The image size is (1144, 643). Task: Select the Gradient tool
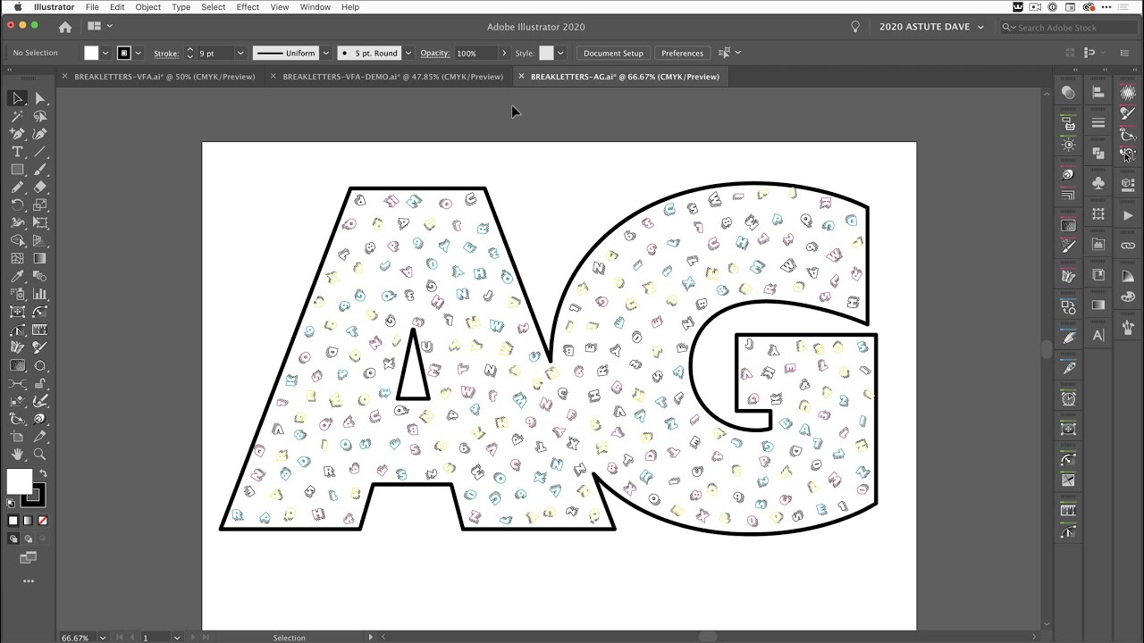[x=40, y=258]
